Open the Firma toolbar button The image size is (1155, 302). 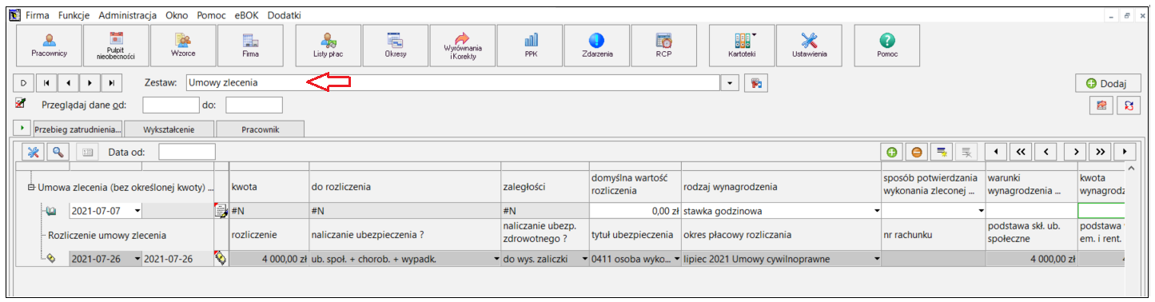[250, 45]
